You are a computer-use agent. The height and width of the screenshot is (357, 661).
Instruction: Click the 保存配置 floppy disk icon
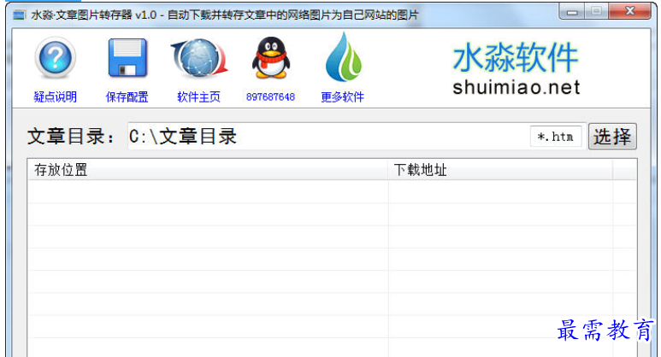tap(127, 58)
